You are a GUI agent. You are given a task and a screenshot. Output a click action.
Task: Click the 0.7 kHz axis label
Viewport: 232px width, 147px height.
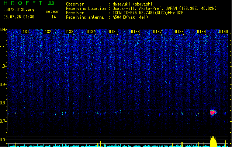(x=3, y=121)
